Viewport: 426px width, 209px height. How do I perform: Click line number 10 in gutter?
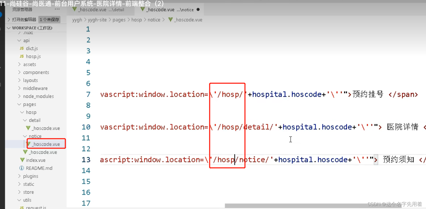86,127
